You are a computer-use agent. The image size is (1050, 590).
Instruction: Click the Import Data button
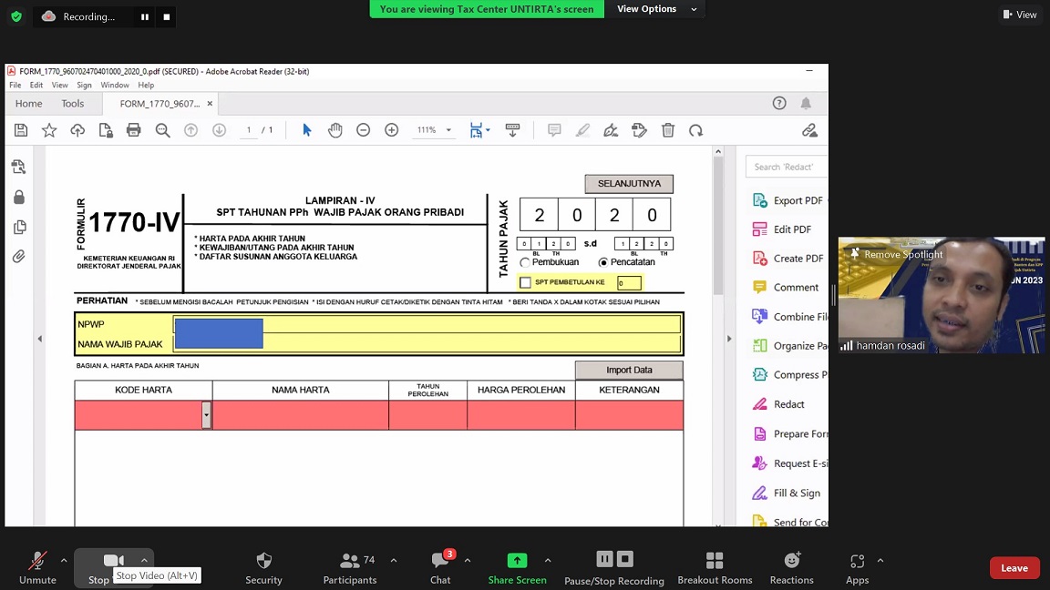(629, 370)
